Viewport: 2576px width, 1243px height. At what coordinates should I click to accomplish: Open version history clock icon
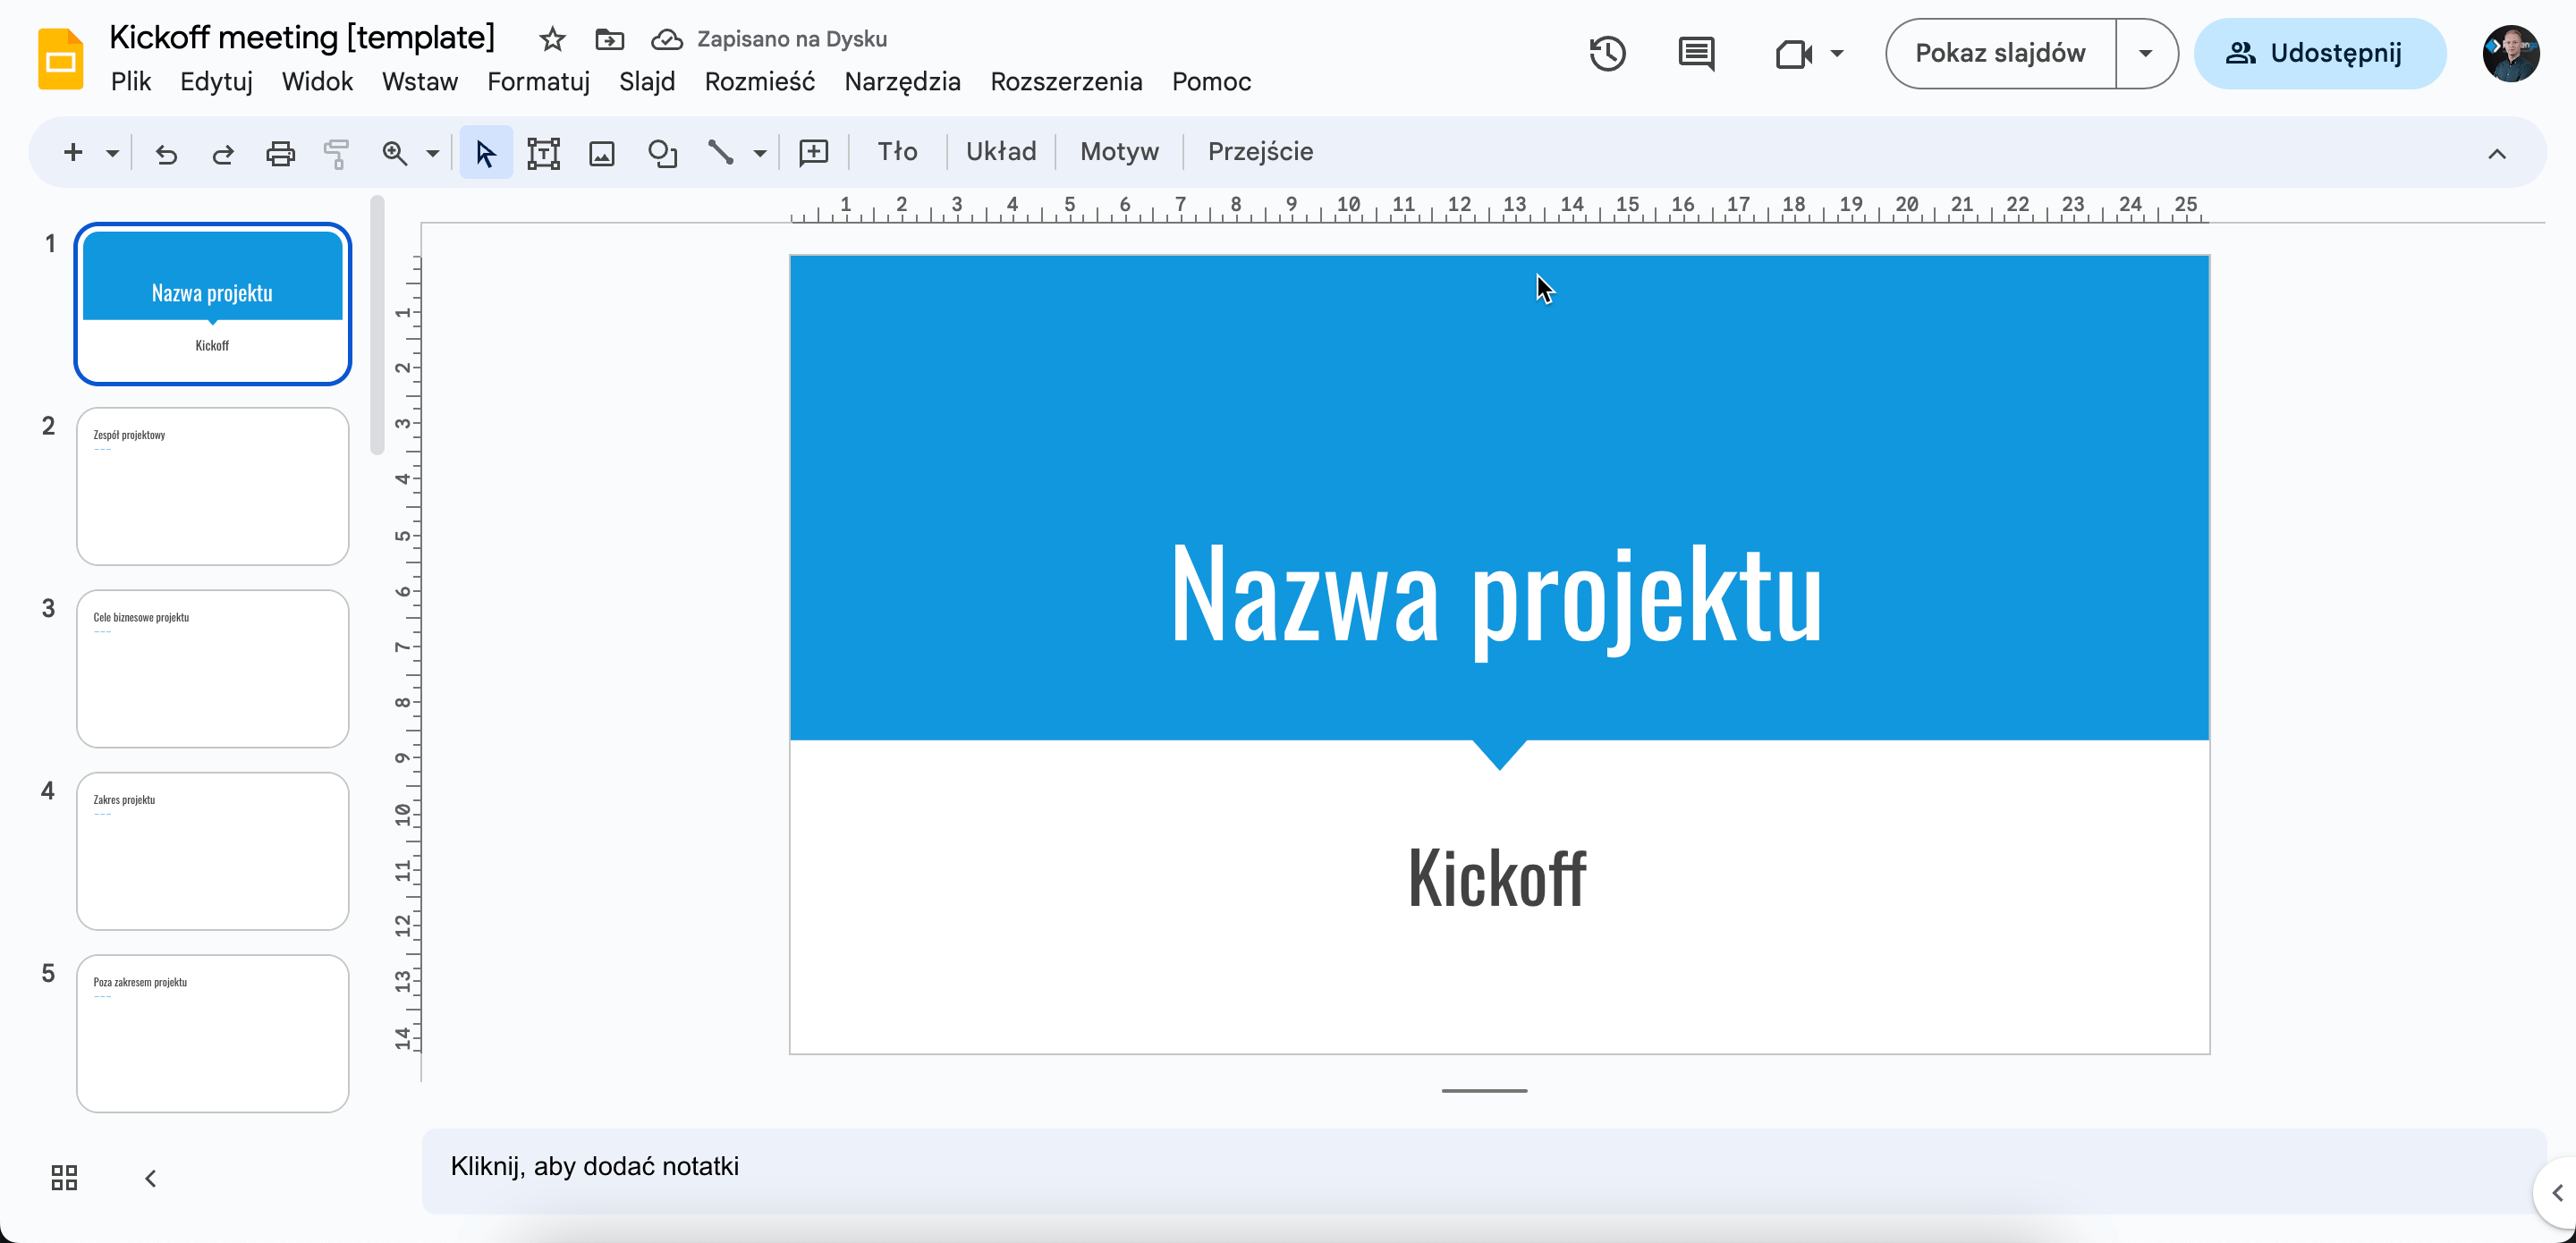tap(1607, 54)
